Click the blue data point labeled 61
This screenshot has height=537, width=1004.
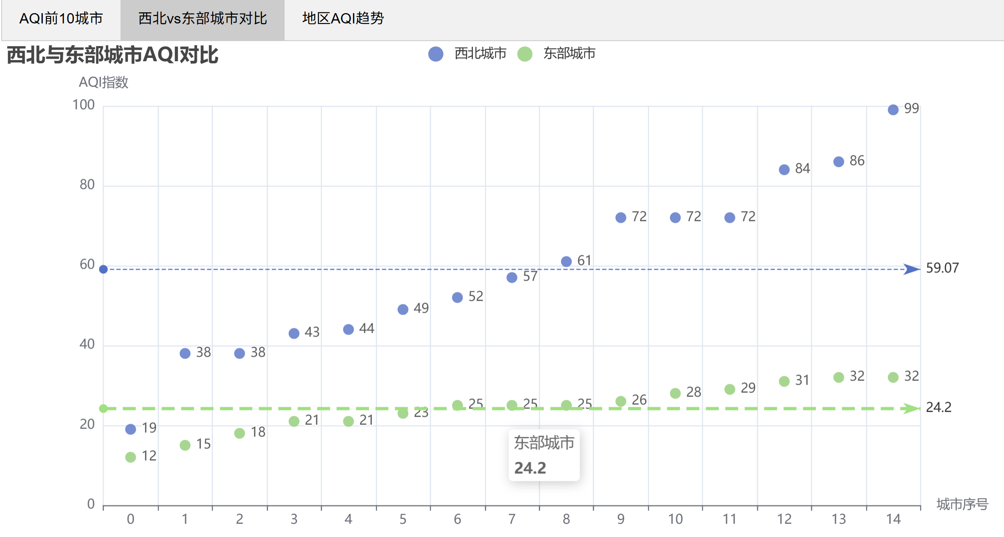tap(566, 262)
